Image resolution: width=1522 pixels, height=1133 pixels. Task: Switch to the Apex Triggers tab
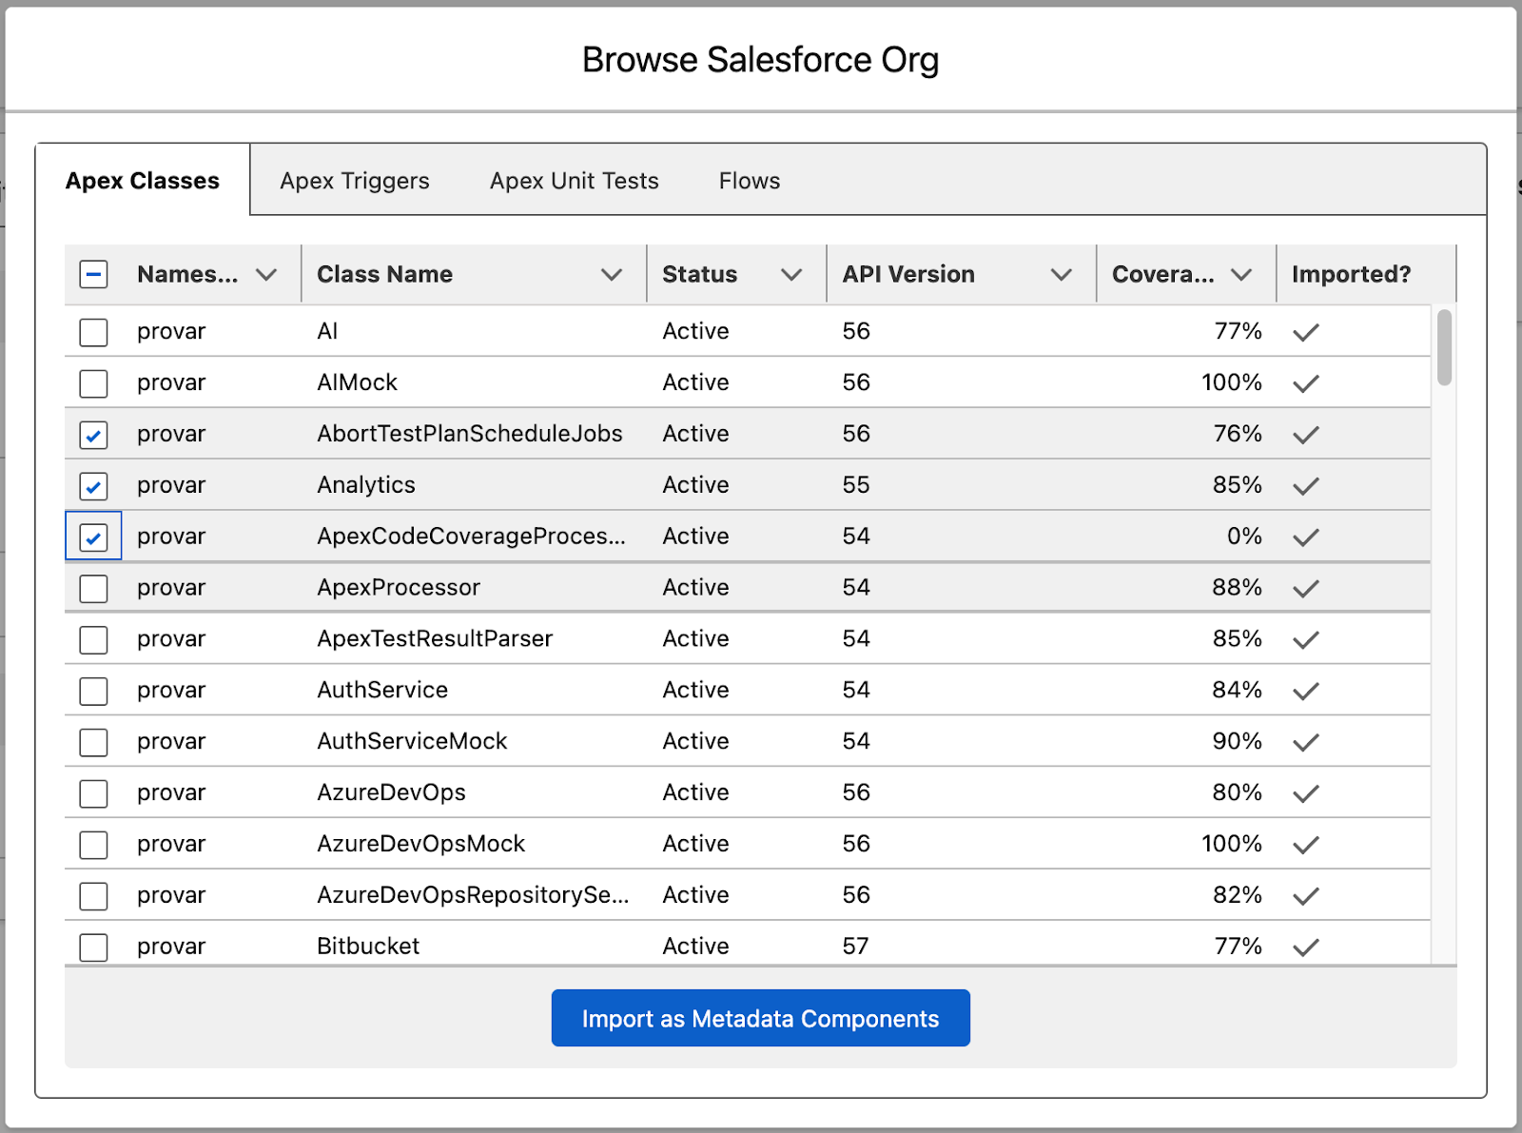coord(355,181)
